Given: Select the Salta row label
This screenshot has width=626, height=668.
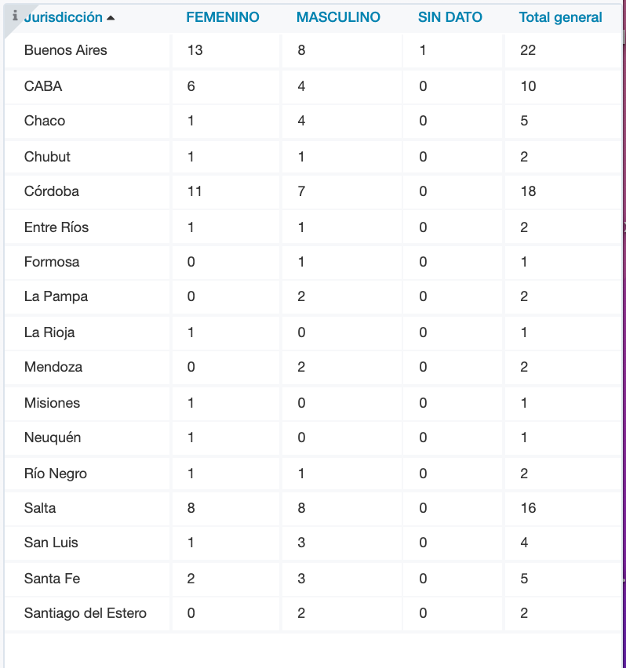Looking at the screenshot, I should (x=40, y=508).
